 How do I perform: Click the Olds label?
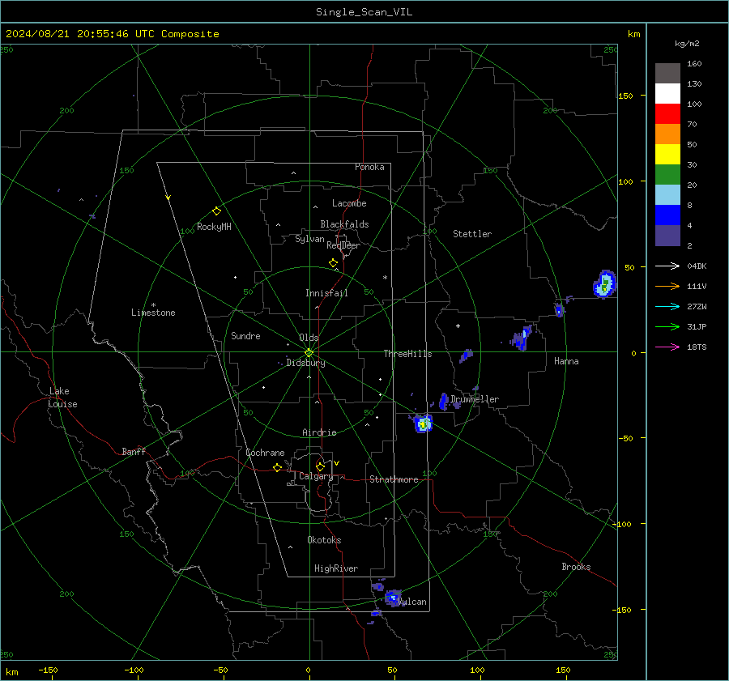(309, 338)
